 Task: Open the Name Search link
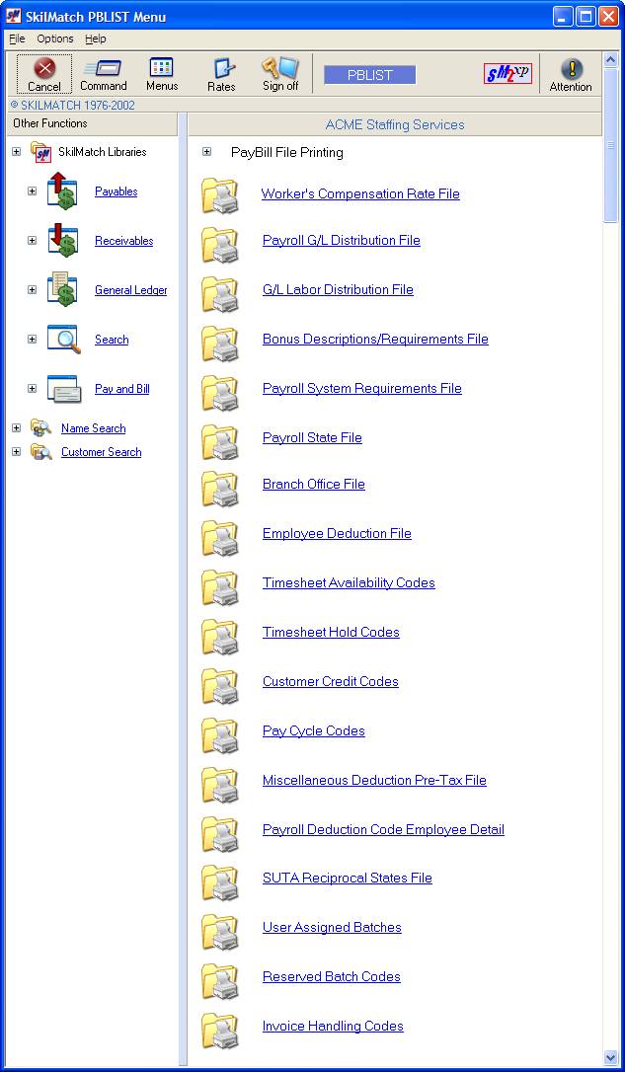tap(94, 428)
